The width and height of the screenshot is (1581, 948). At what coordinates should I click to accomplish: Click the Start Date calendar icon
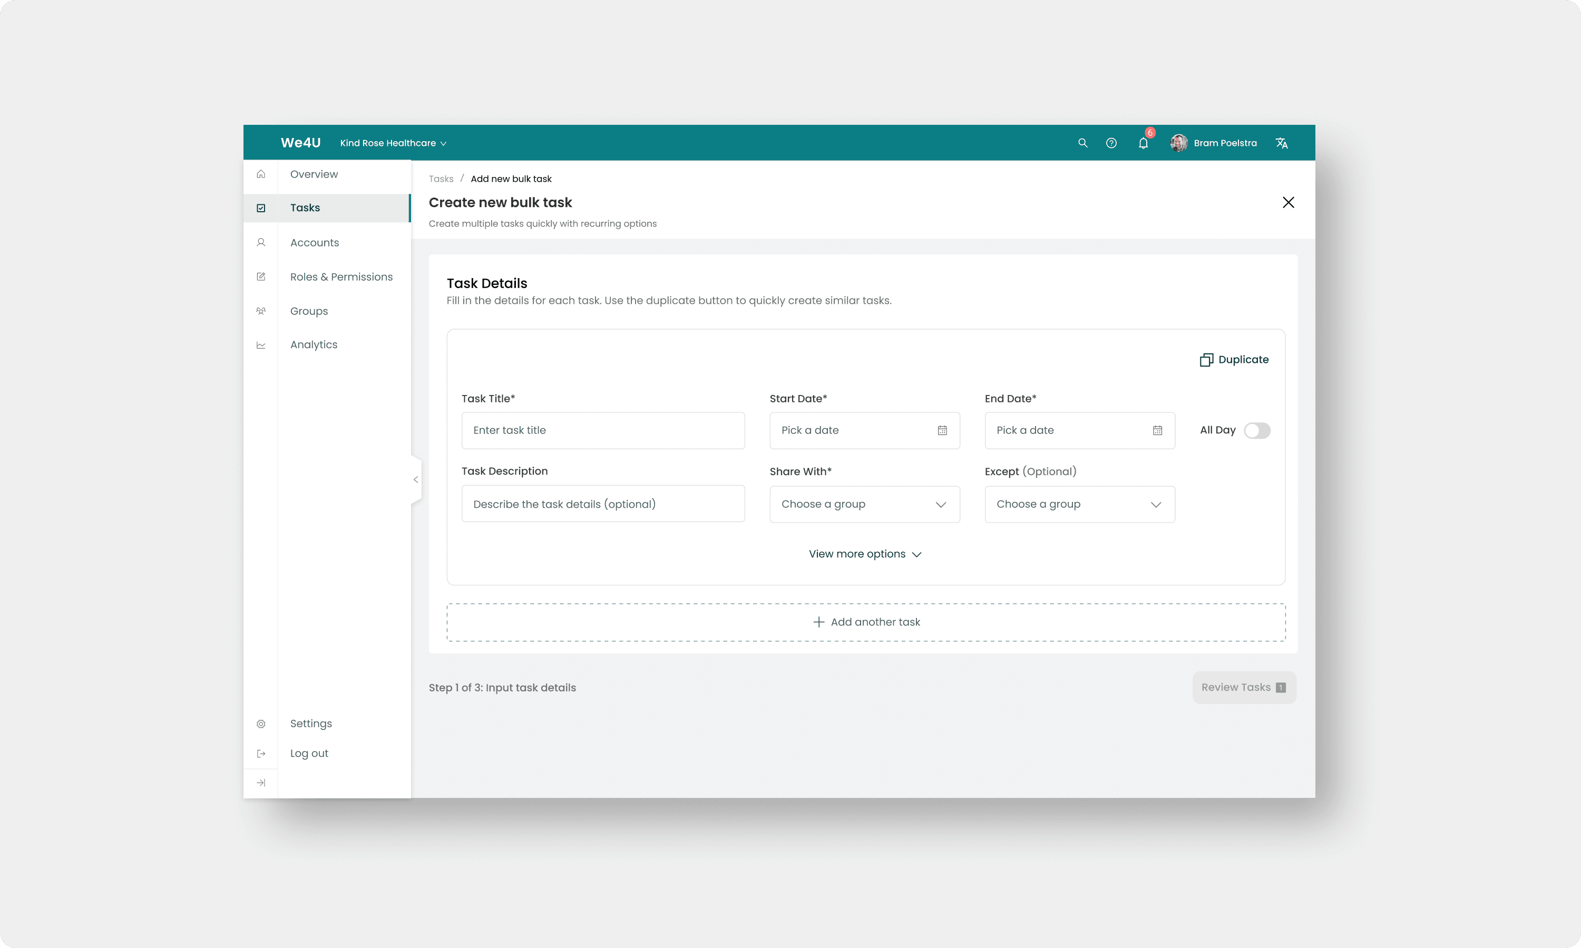pos(942,431)
